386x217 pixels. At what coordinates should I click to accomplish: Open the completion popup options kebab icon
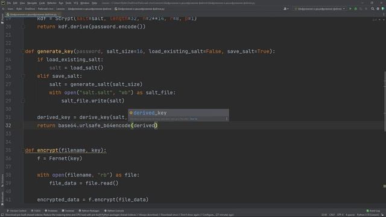227,119
